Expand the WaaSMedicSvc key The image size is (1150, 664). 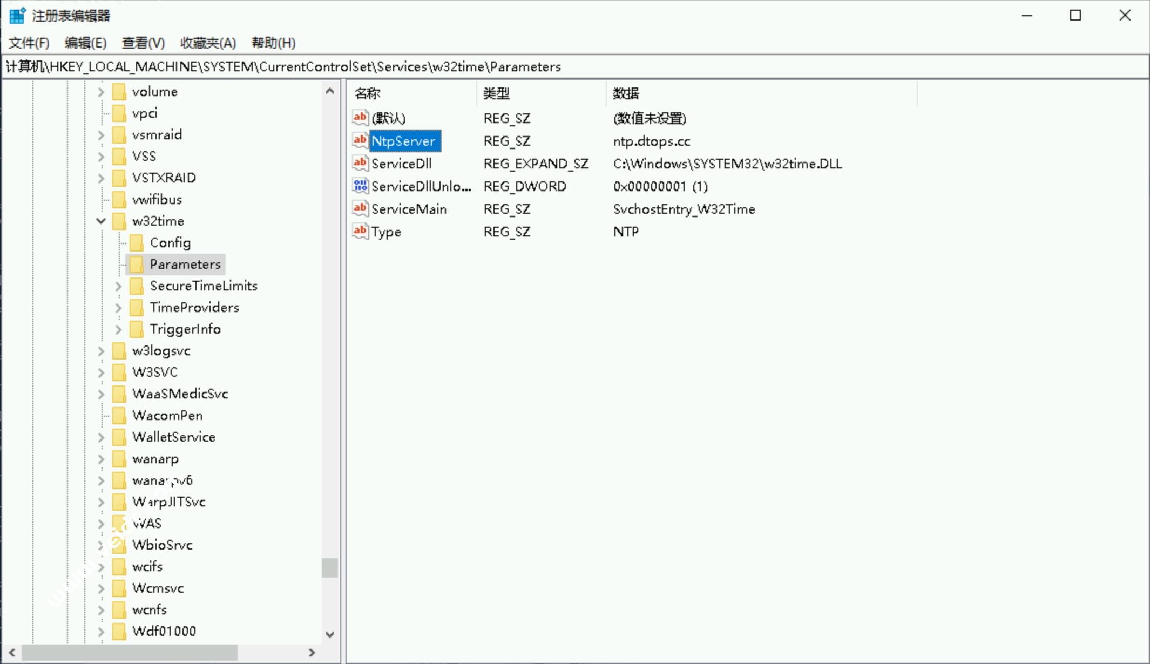click(x=101, y=394)
